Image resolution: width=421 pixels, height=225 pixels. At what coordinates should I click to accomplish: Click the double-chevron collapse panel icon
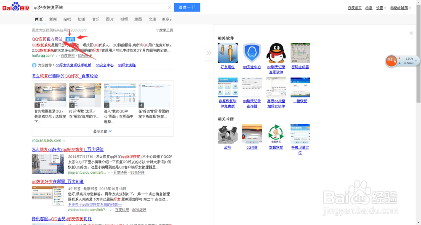coord(209,53)
